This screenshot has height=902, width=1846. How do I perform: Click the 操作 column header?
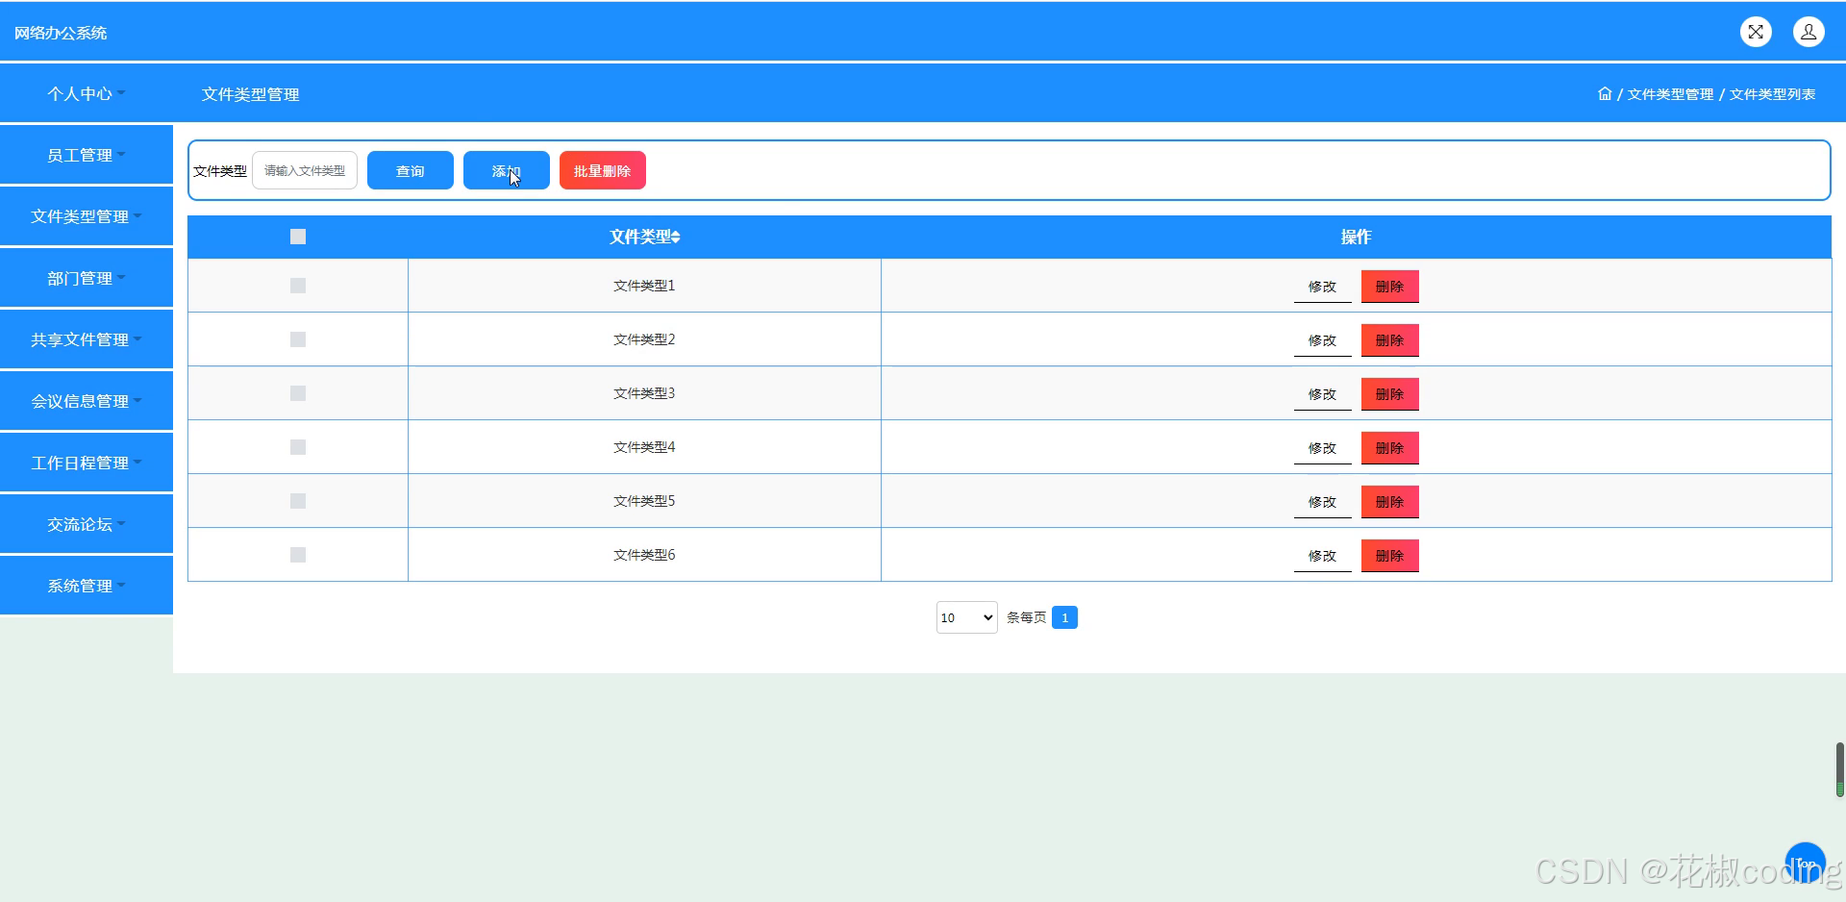(x=1356, y=237)
